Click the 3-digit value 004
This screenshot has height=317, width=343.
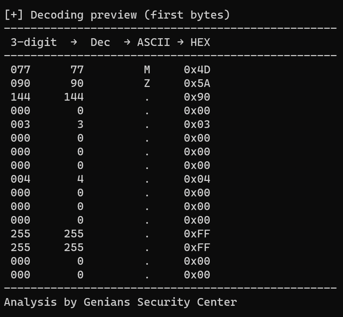point(20,179)
